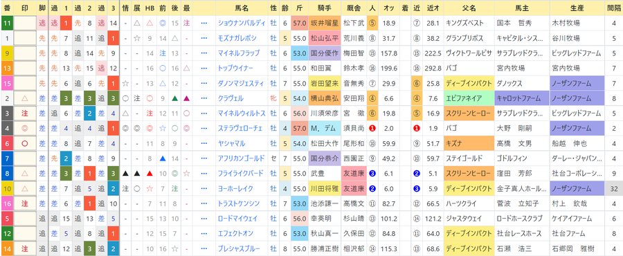The width and height of the screenshot is (623, 256).
Task: Open the ellipsis menu for ステラヴェローチェ
Action: (x=204, y=129)
